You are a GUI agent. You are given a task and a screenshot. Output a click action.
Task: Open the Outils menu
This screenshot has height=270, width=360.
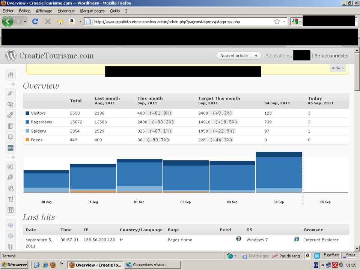pos(115,11)
